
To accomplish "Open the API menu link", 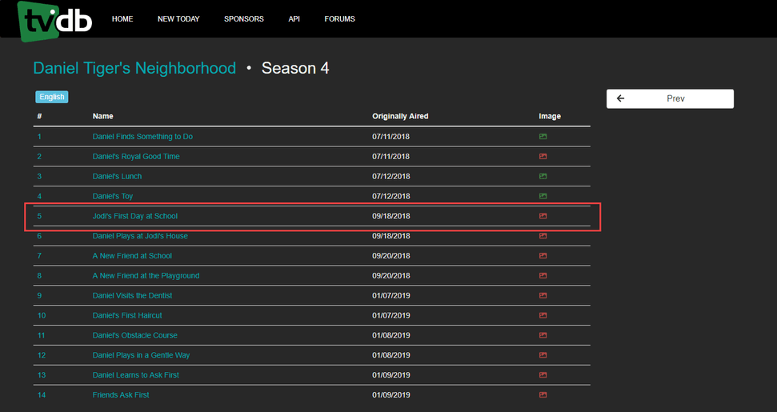I will [294, 19].
